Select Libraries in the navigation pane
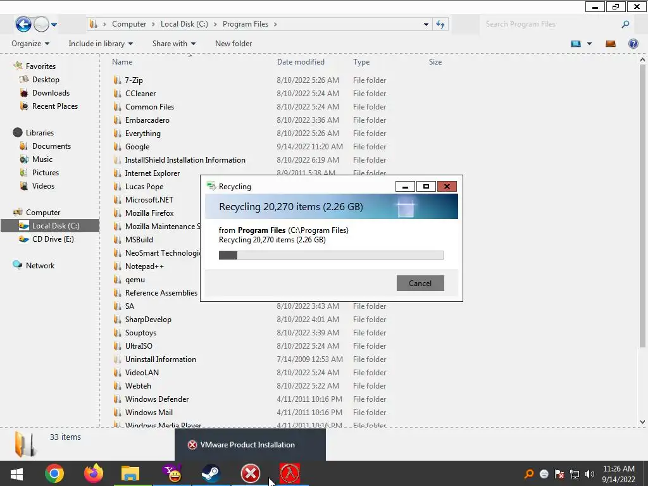Image resolution: width=648 pixels, height=486 pixels. pos(40,133)
